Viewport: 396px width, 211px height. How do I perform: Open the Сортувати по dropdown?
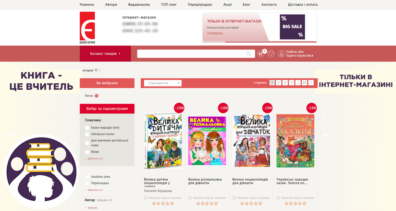point(163,83)
